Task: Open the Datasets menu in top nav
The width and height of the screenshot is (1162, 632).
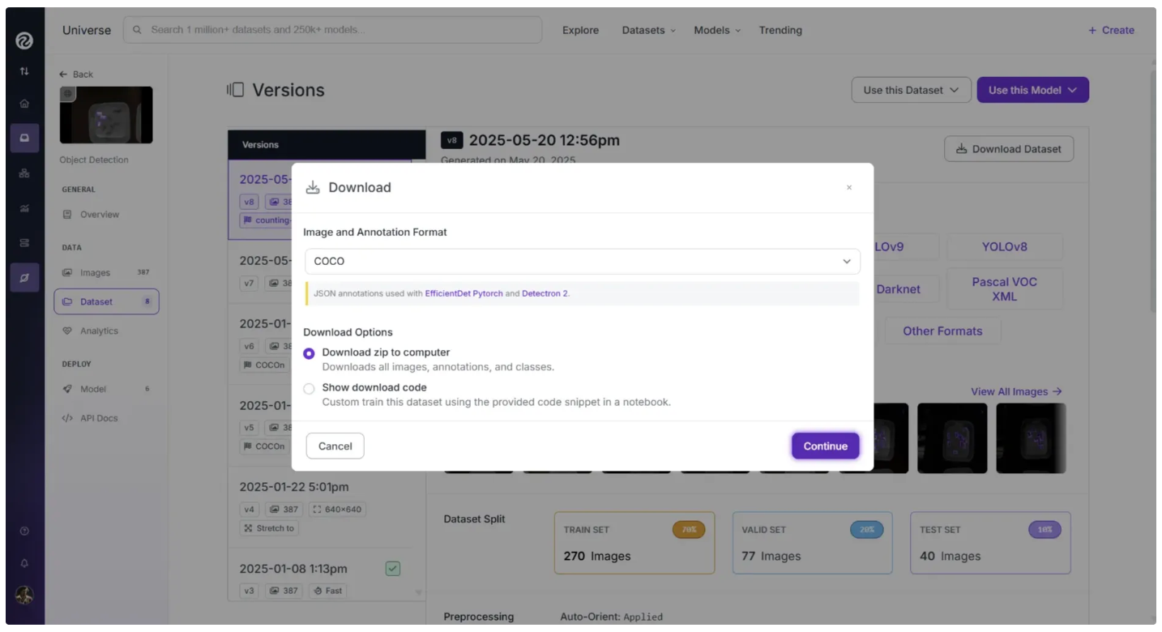Action: coord(648,30)
